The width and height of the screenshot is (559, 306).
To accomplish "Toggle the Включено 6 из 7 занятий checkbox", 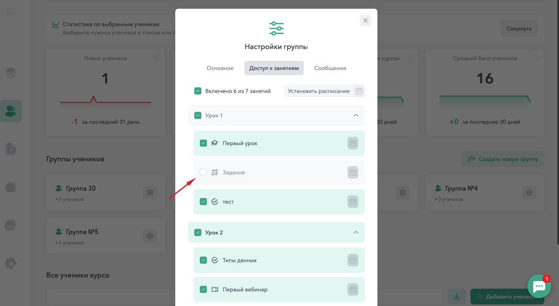I will click(198, 91).
